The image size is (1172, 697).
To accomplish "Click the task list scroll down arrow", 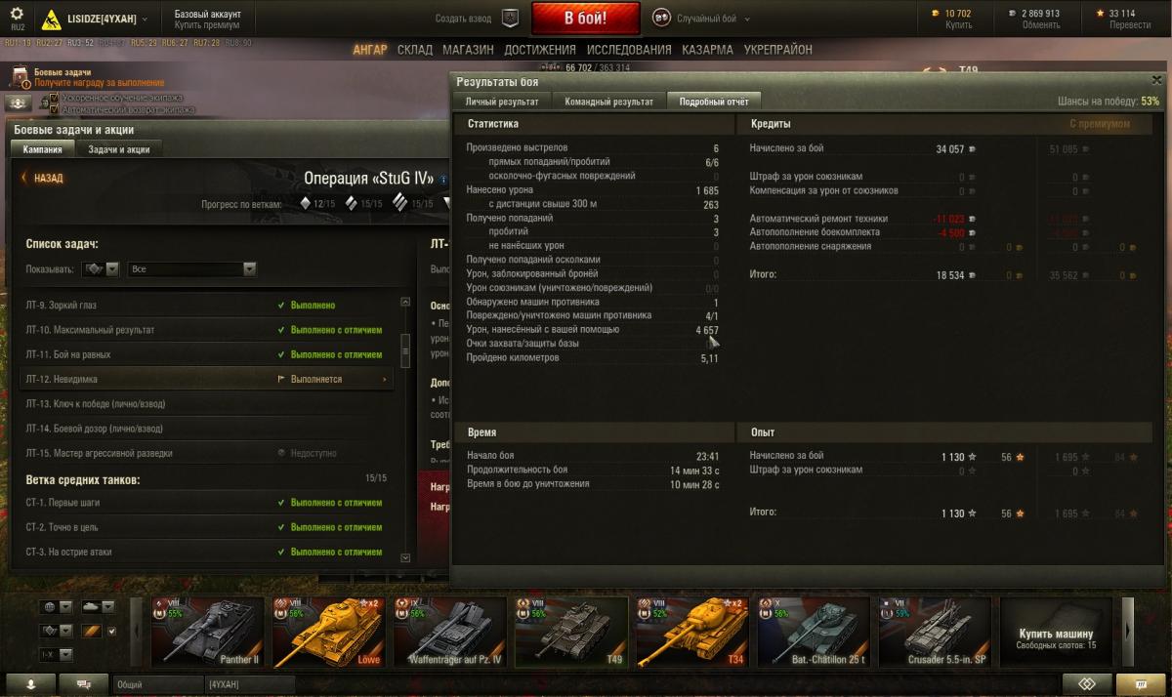I will tap(406, 557).
